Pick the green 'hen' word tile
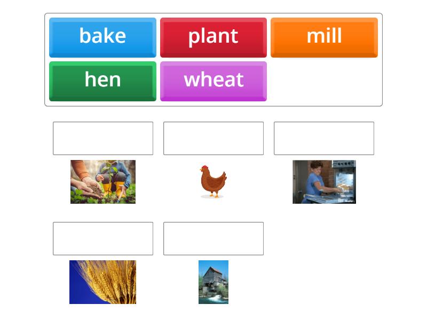This screenshot has height=320, width=427. coord(102,79)
